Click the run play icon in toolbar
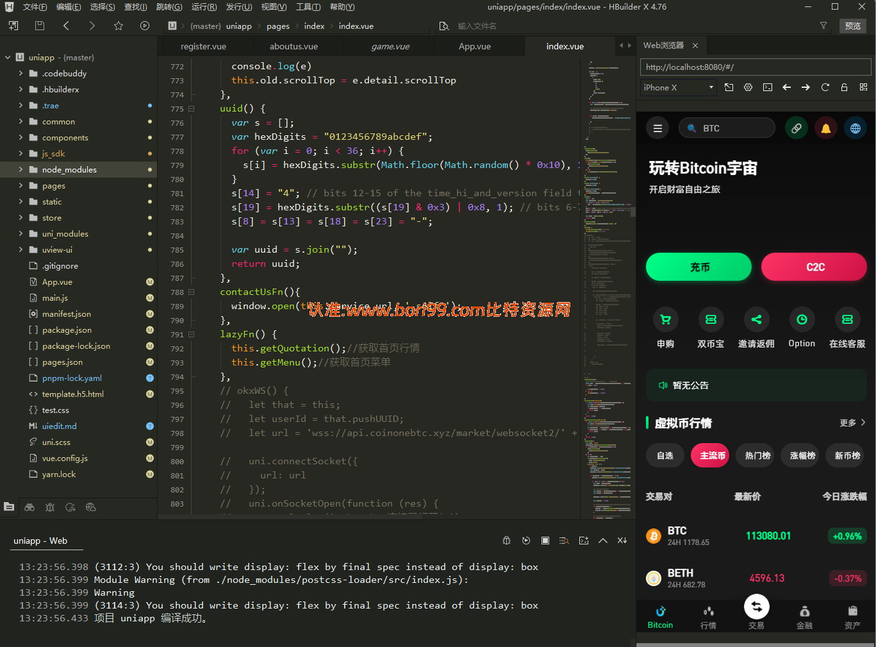The width and height of the screenshot is (876, 647). 145,26
